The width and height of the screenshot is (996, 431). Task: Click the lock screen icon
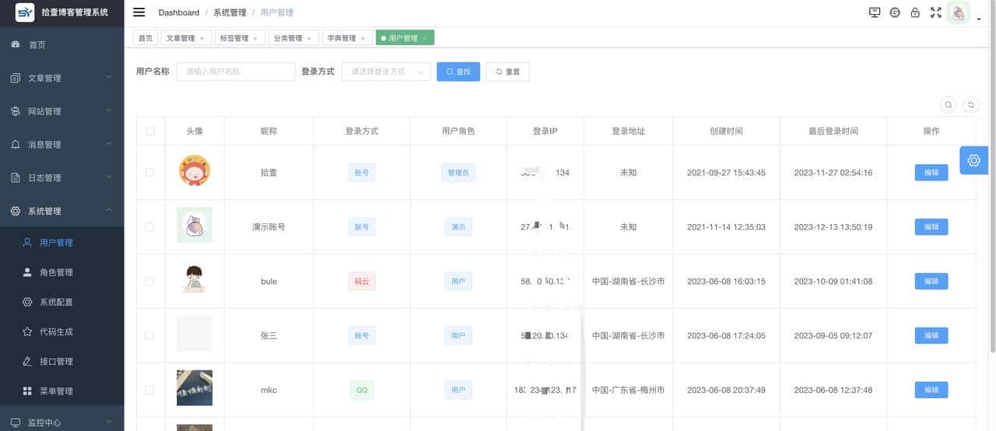point(915,12)
